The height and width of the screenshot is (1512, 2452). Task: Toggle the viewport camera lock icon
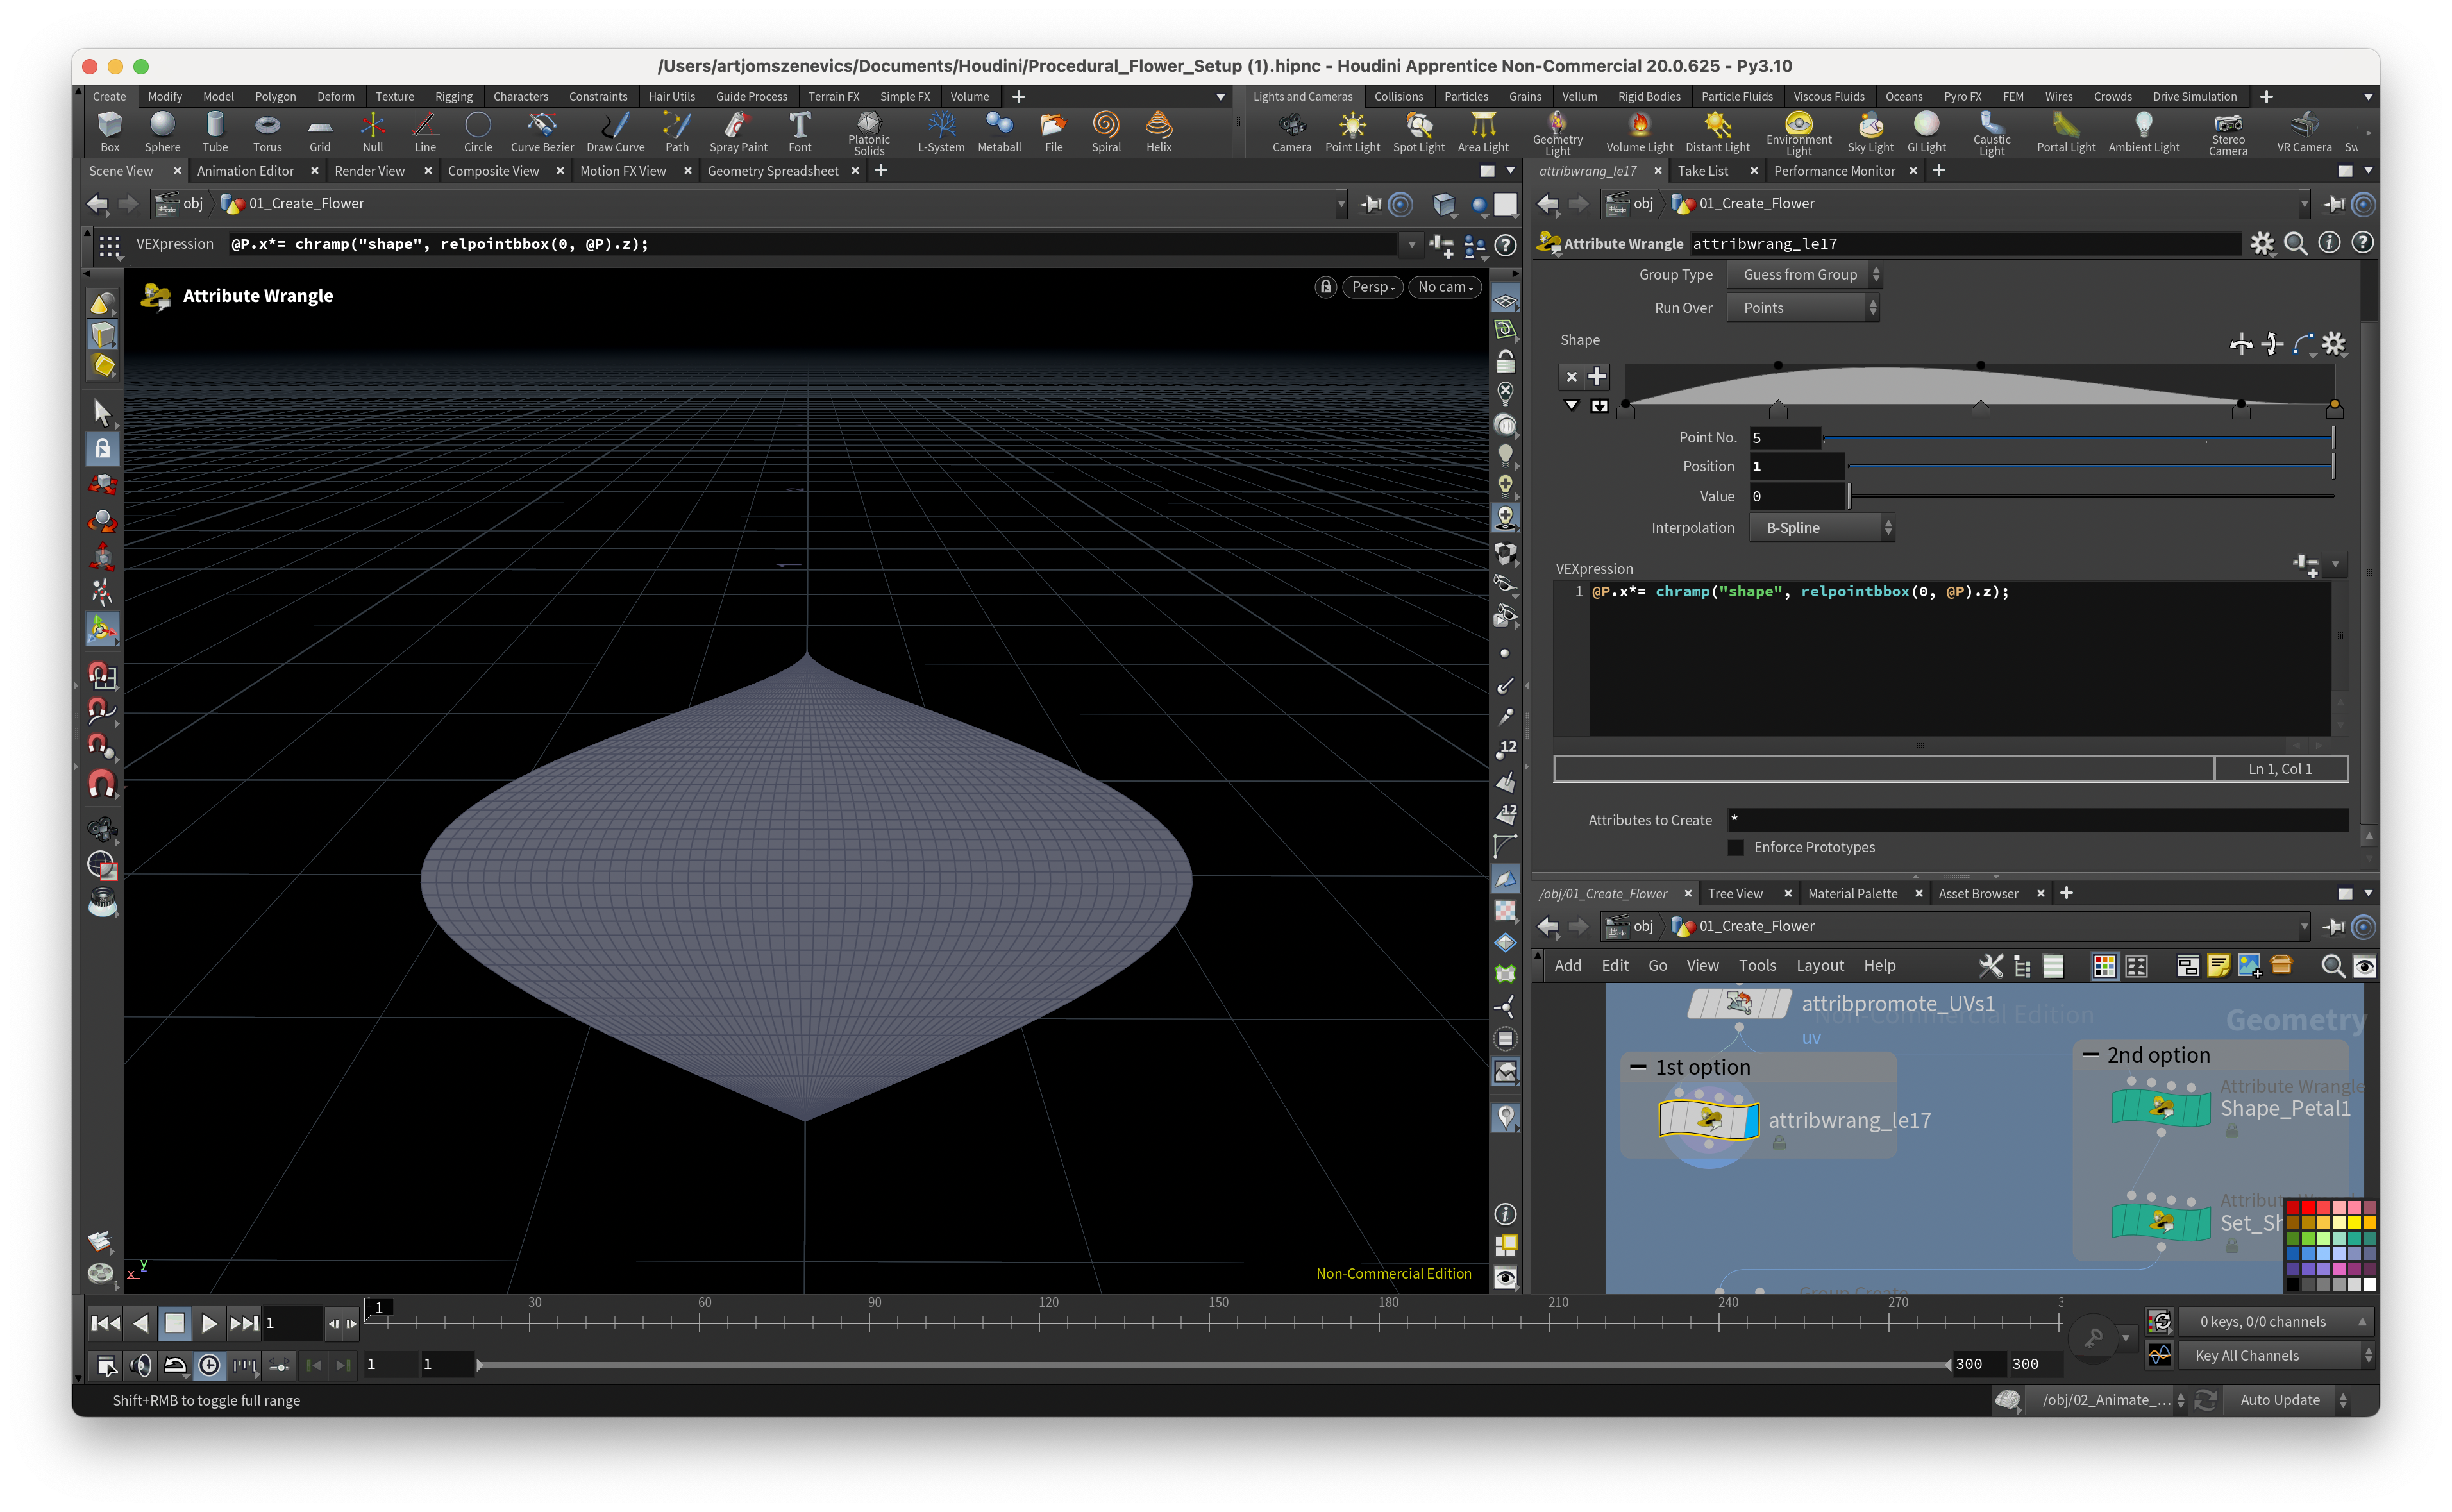click(x=1325, y=287)
